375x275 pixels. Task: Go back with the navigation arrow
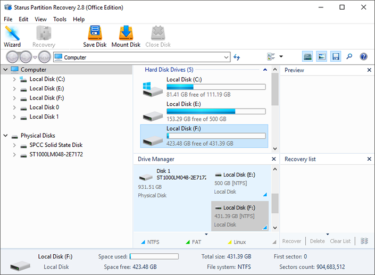click(x=12, y=57)
